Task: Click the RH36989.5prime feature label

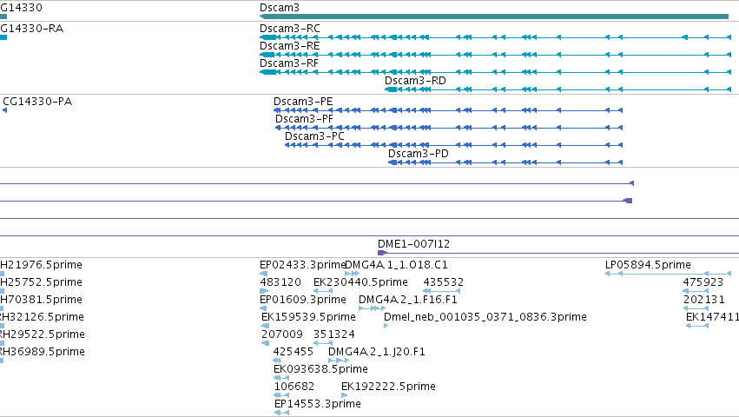Action: click(x=43, y=352)
